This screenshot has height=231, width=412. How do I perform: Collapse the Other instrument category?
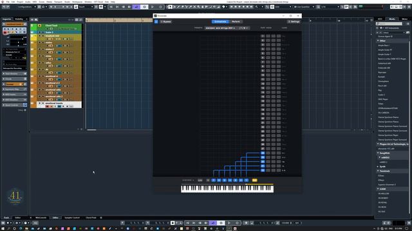click(378, 41)
